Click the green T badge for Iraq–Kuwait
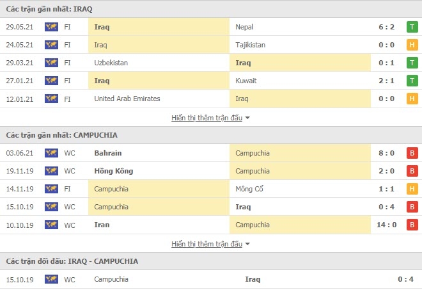Screen dimensions: 422x290 [412, 81]
